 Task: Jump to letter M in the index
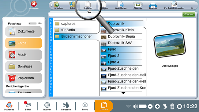coord(51,55)
